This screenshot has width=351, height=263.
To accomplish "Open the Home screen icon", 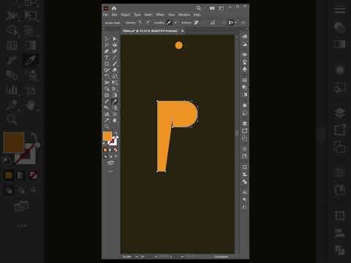I will [114, 8].
